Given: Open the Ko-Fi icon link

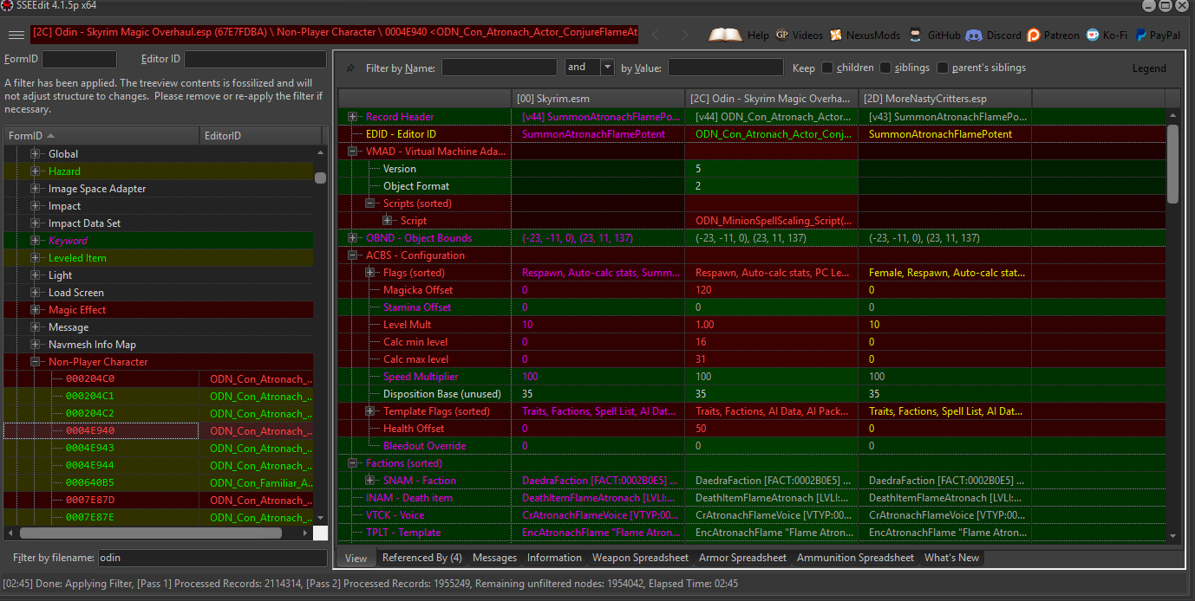Looking at the screenshot, I should (1093, 36).
